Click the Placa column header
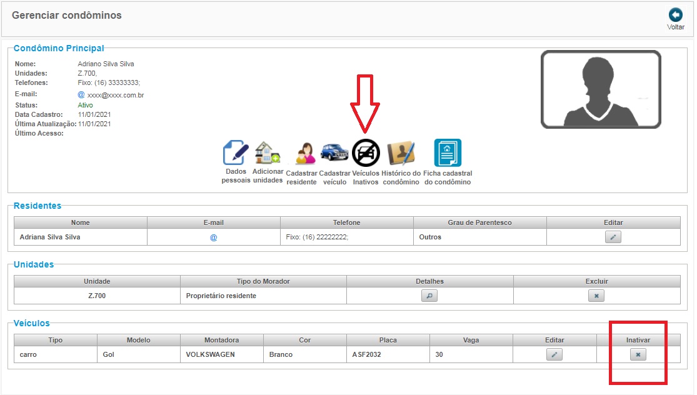The height and width of the screenshot is (395, 697). (x=388, y=340)
